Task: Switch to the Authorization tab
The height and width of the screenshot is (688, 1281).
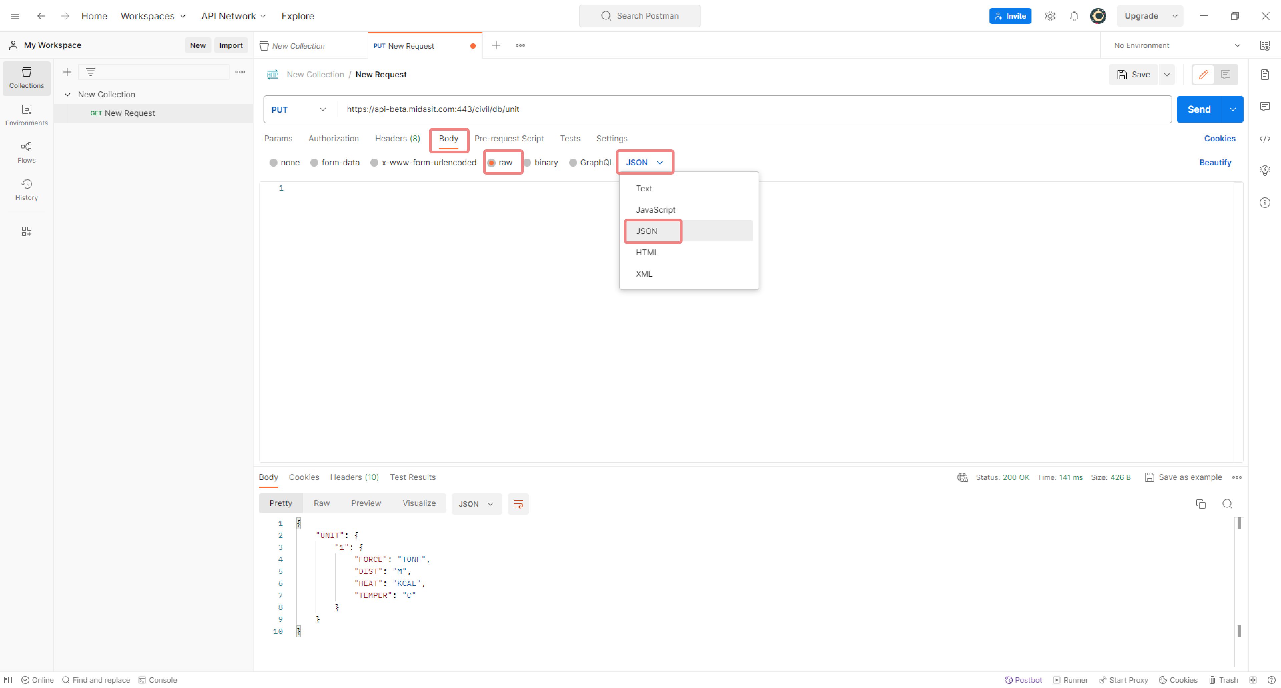Action: click(x=333, y=139)
